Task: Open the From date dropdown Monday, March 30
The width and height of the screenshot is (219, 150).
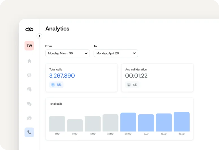Action: click(68, 53)
